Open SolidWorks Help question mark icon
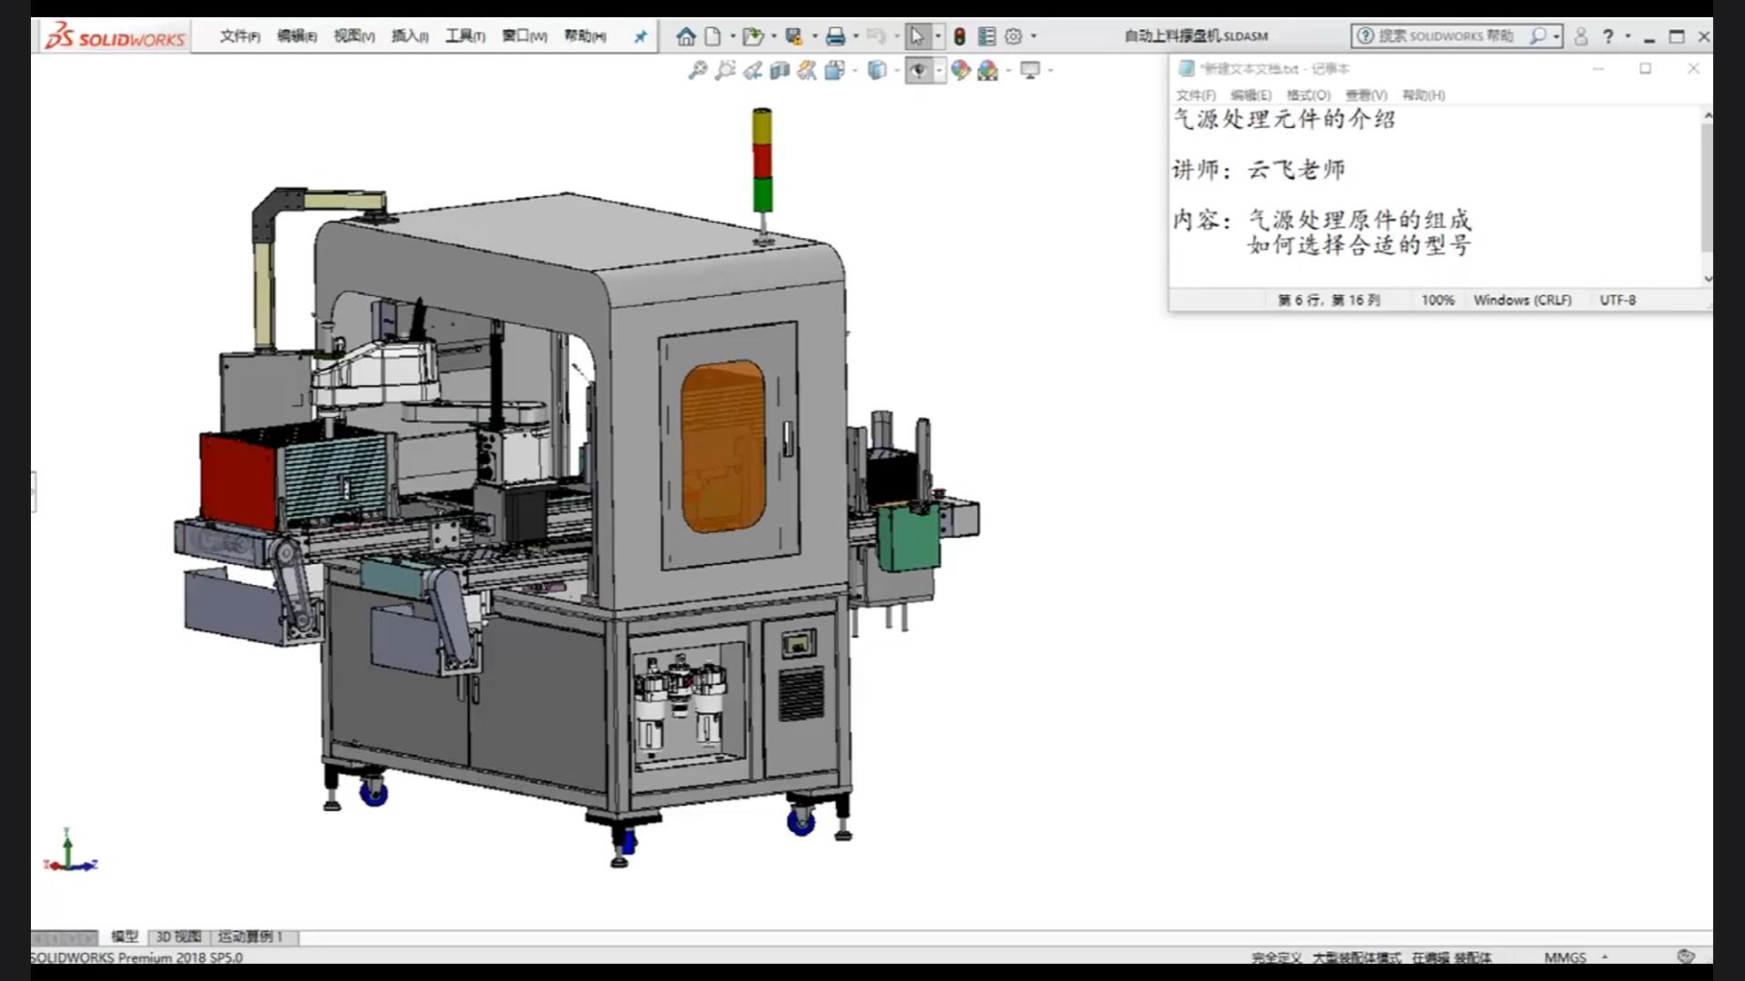The height and width of the screenshot is (981, 1745). [1608, 36]
